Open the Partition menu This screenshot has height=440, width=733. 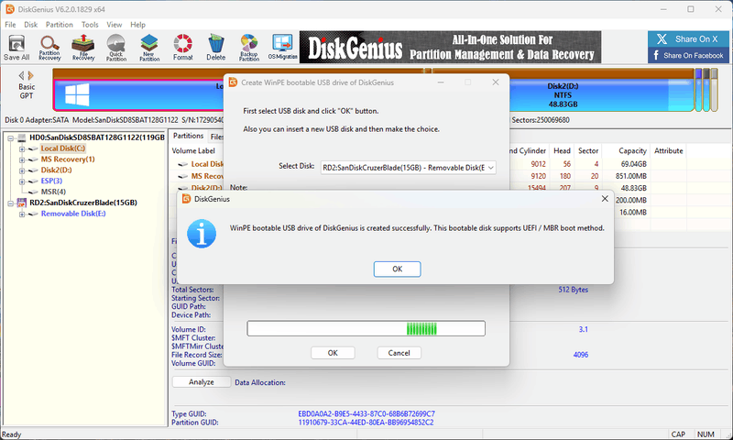click(60, 25)
